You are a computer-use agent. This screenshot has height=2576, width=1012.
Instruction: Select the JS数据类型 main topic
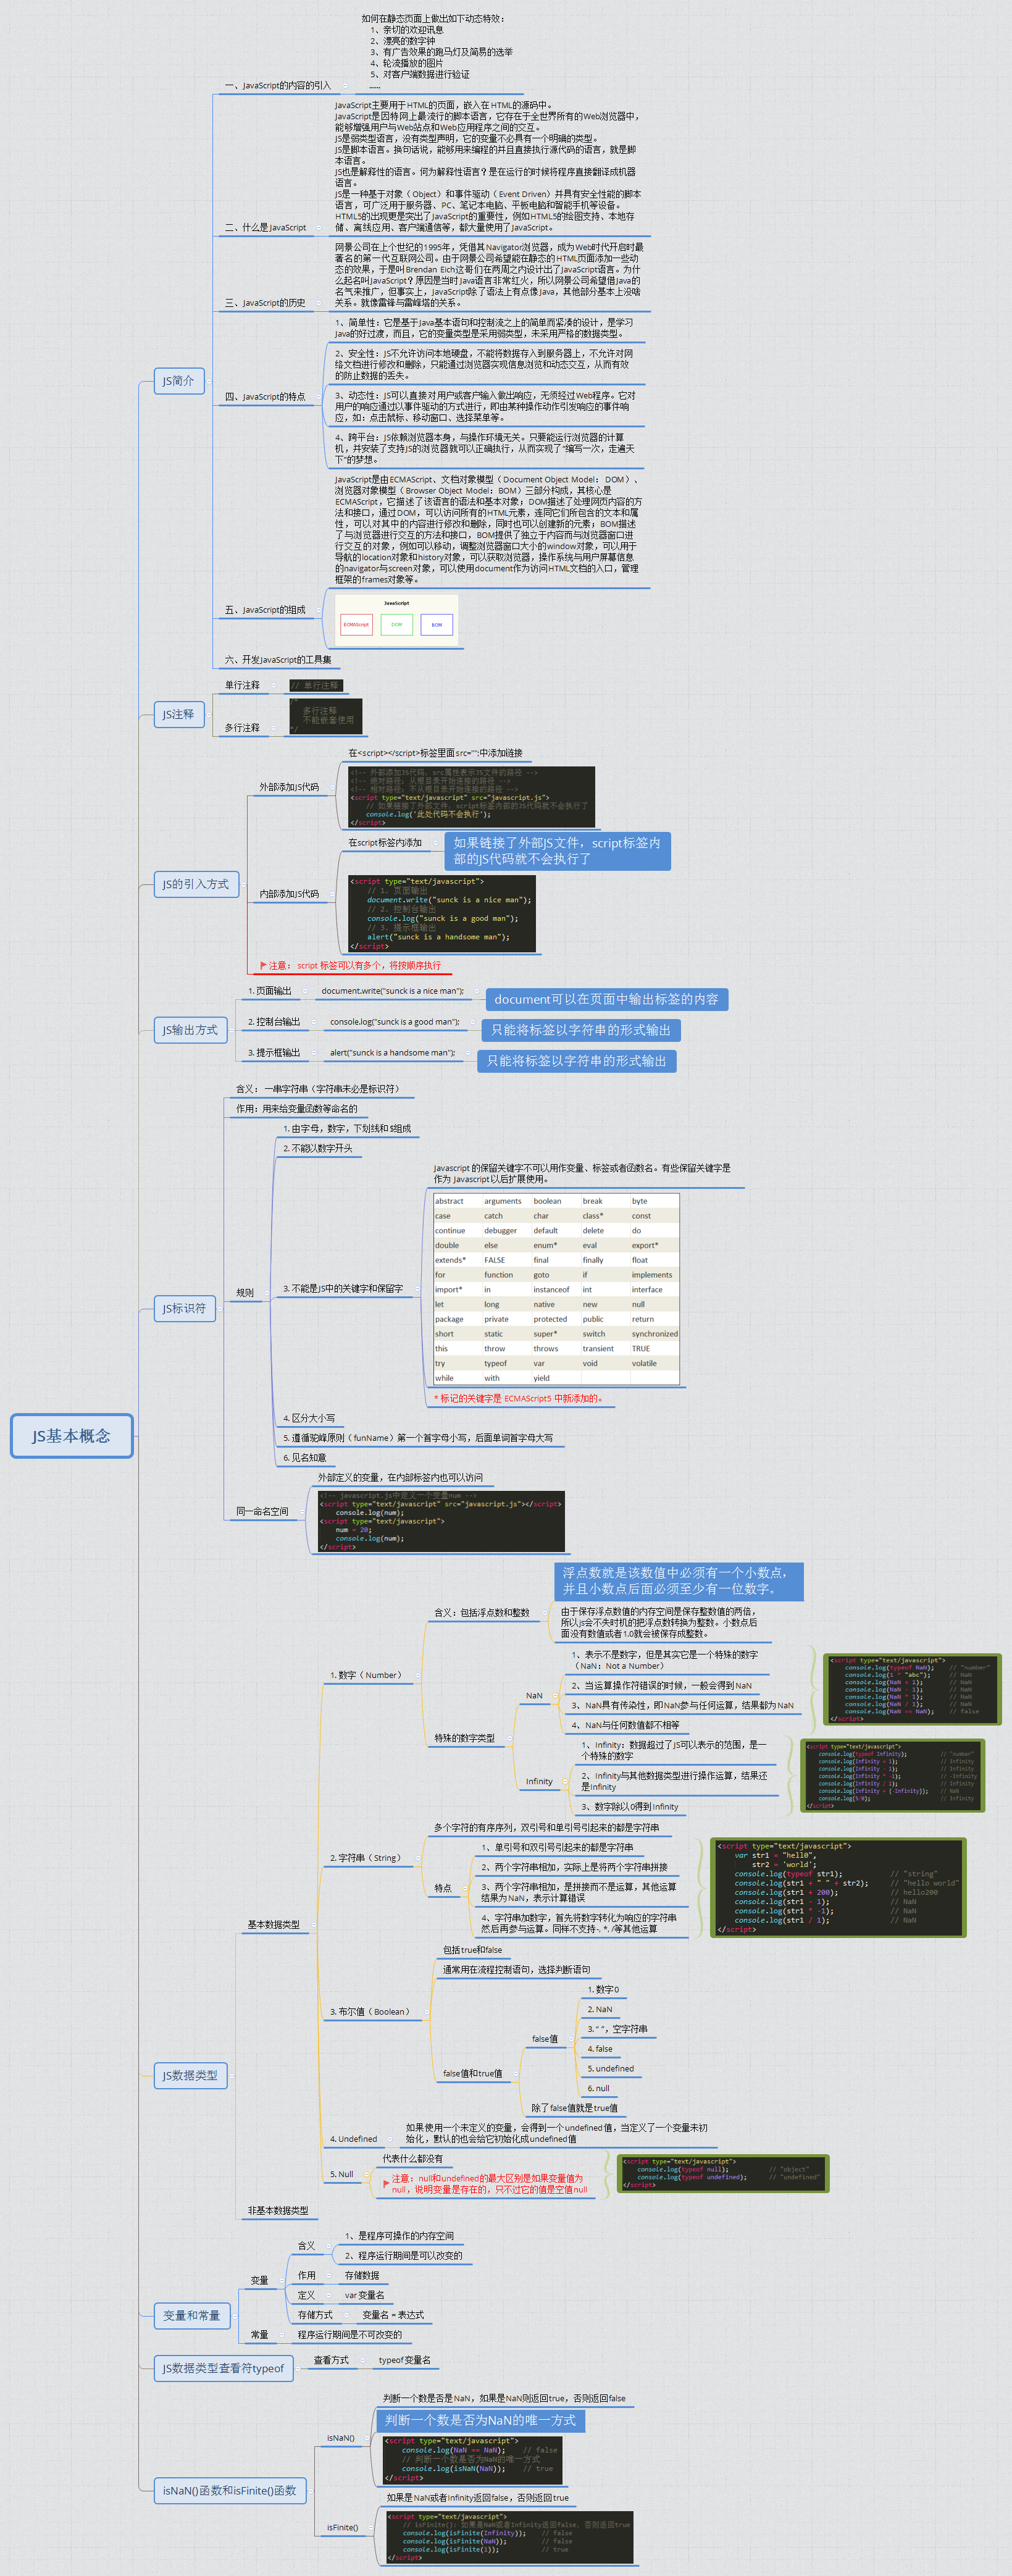pos(190,2075)
